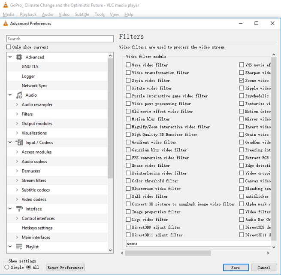281x275 pixels.
Task: Click the preferences Search field
Action: click(60, 39)
